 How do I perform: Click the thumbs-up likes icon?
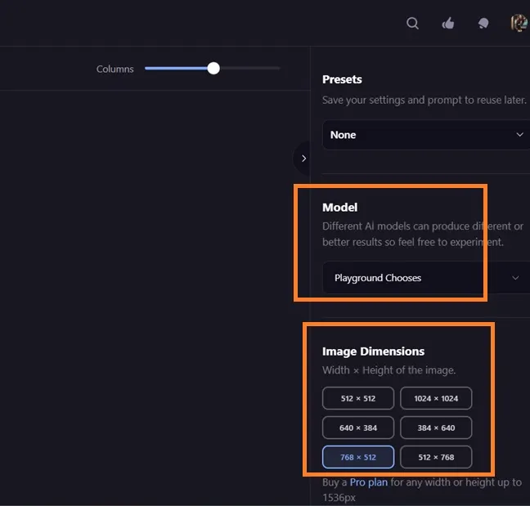point(448,24)
